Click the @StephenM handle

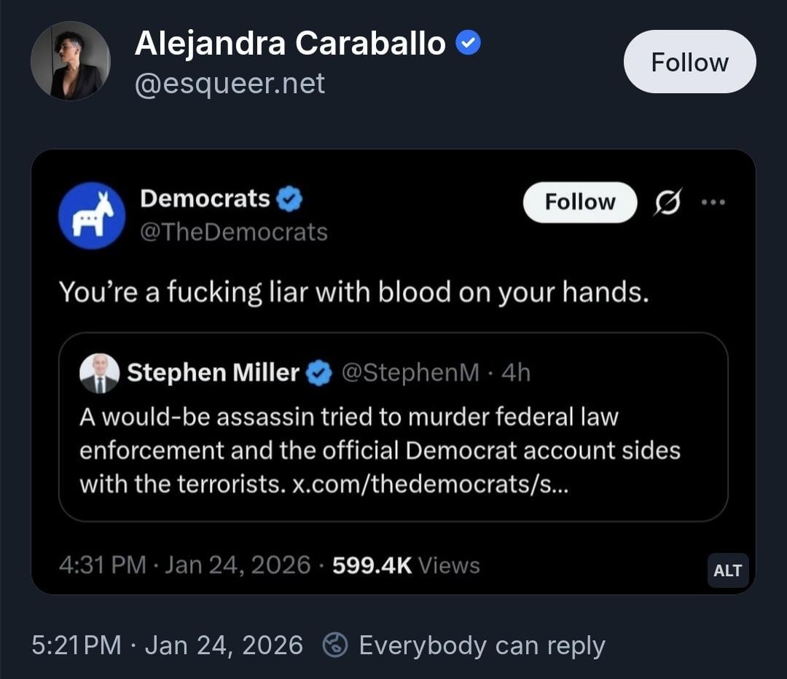[x=410, y=373]
